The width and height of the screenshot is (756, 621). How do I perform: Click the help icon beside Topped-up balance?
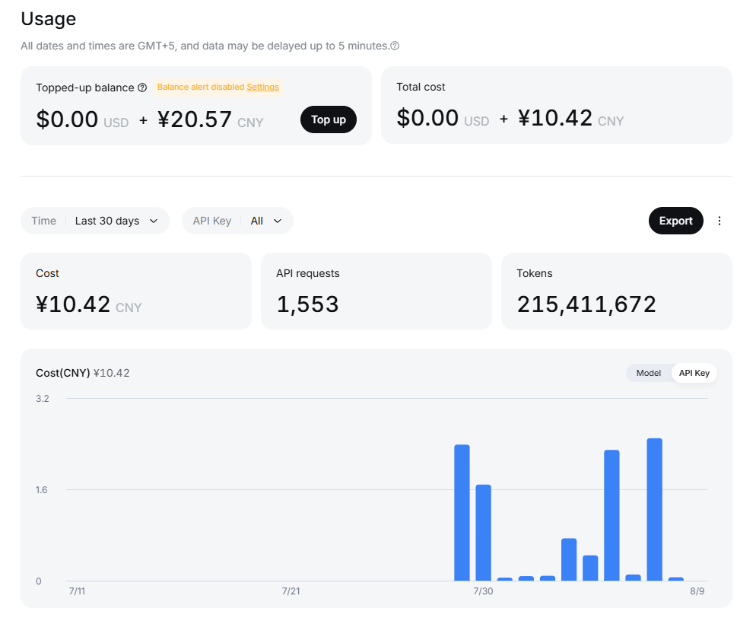click(x=142, y=88)
